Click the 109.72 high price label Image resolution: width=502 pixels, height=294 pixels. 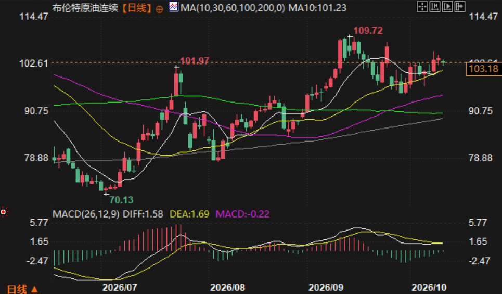368,31
